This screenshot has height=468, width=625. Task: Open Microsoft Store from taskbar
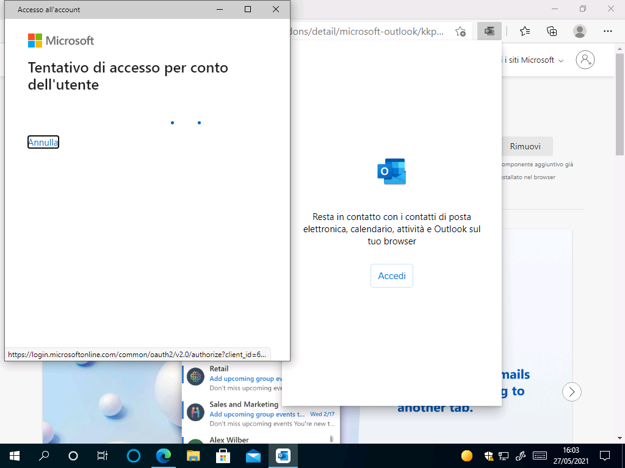tap(223, 456)
